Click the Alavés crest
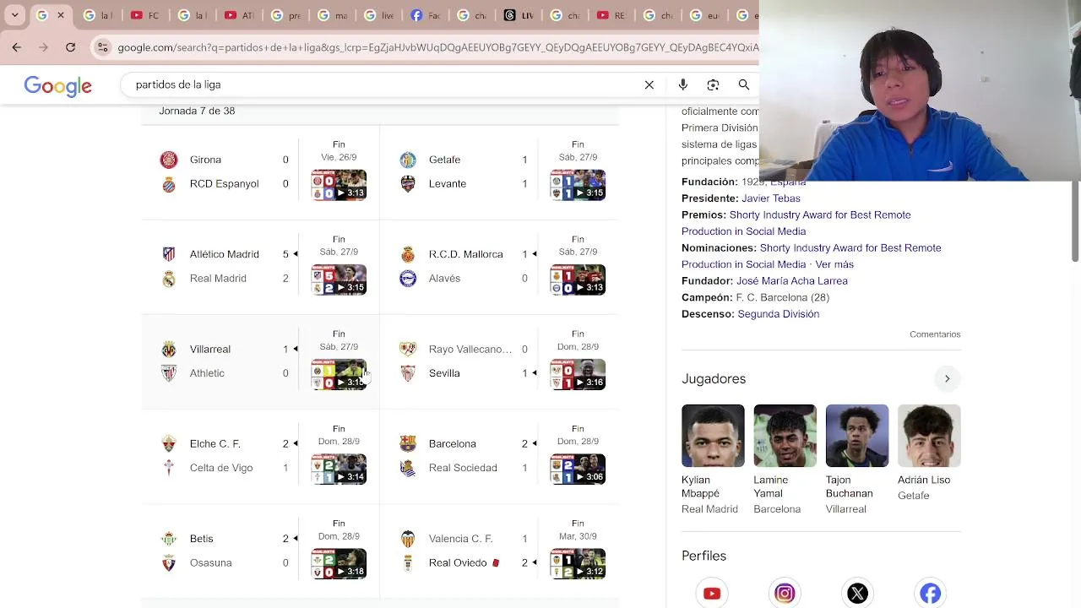The image size is (1081, 608). click(408, 279)
